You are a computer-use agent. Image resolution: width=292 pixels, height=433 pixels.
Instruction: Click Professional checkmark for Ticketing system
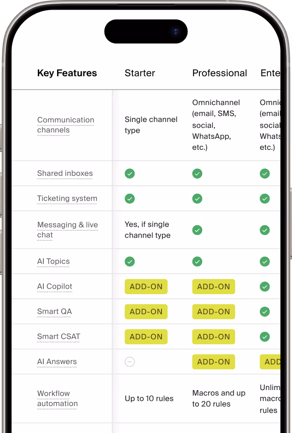[x=197, y=199]
